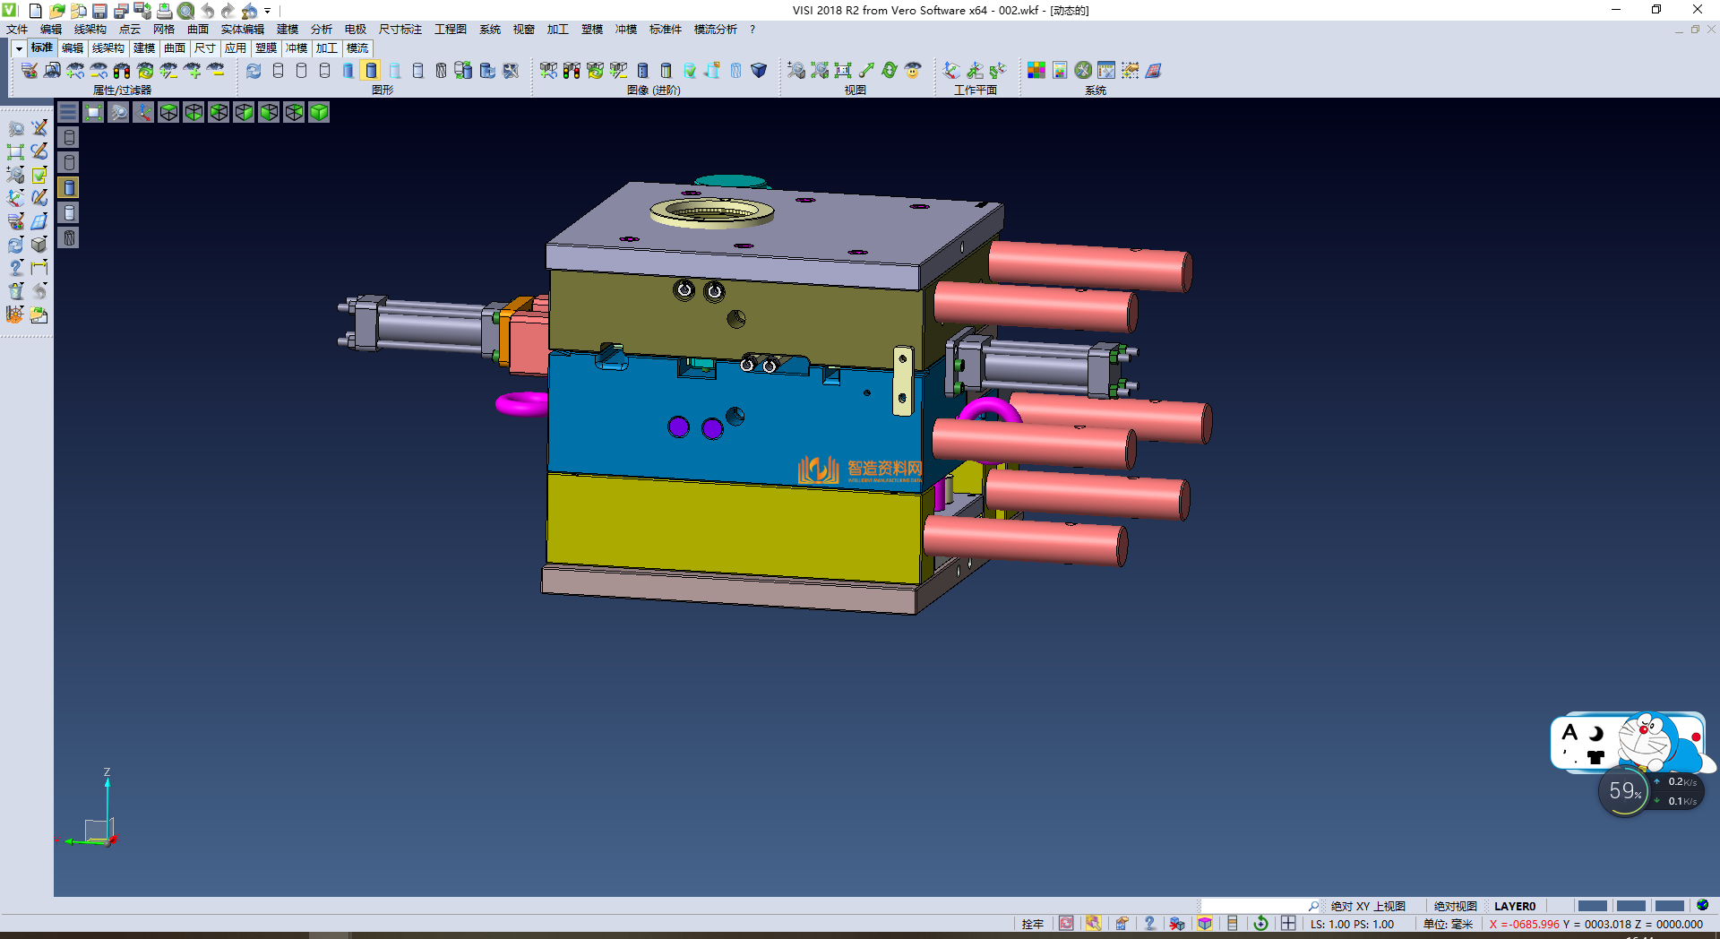
Task: Click the traffic light filter icon
Action: coord(122,71)
